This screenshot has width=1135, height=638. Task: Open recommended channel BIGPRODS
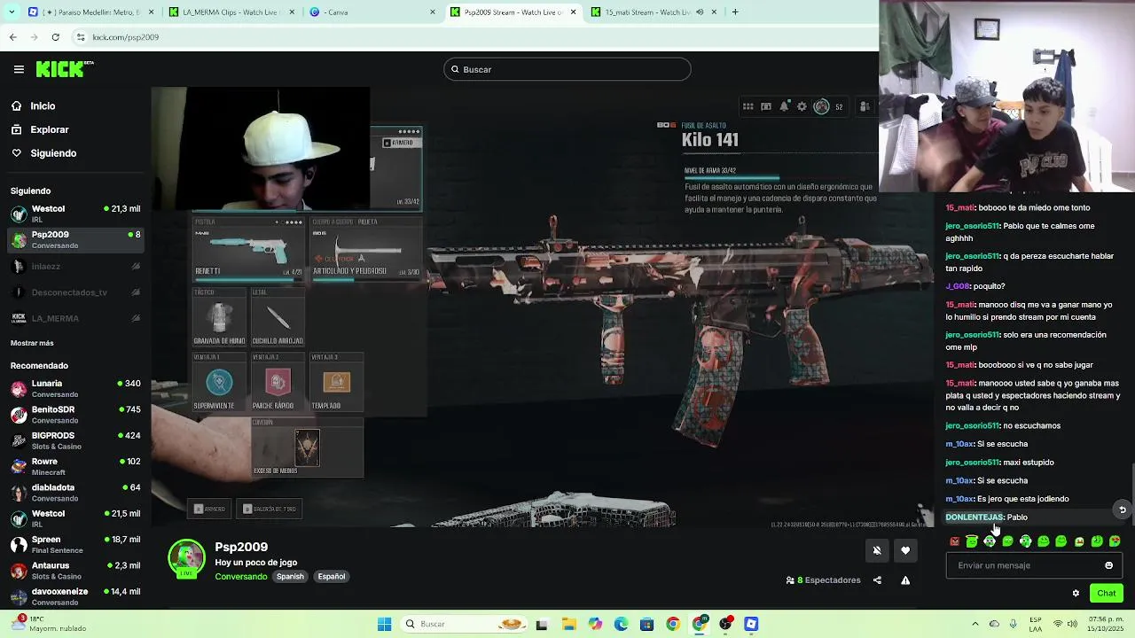tap(75, 440)
